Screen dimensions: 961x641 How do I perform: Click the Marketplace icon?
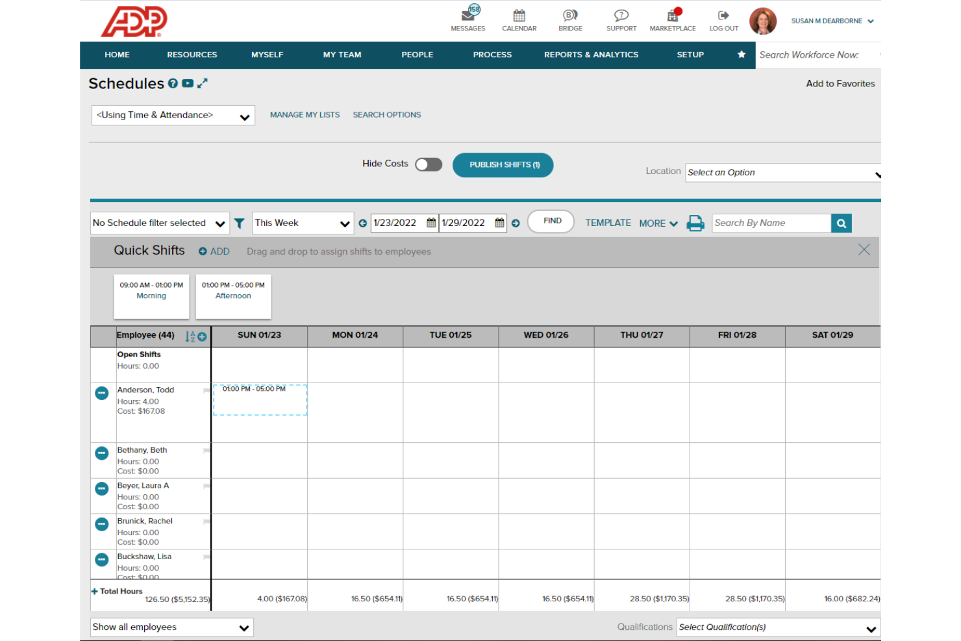672,16
